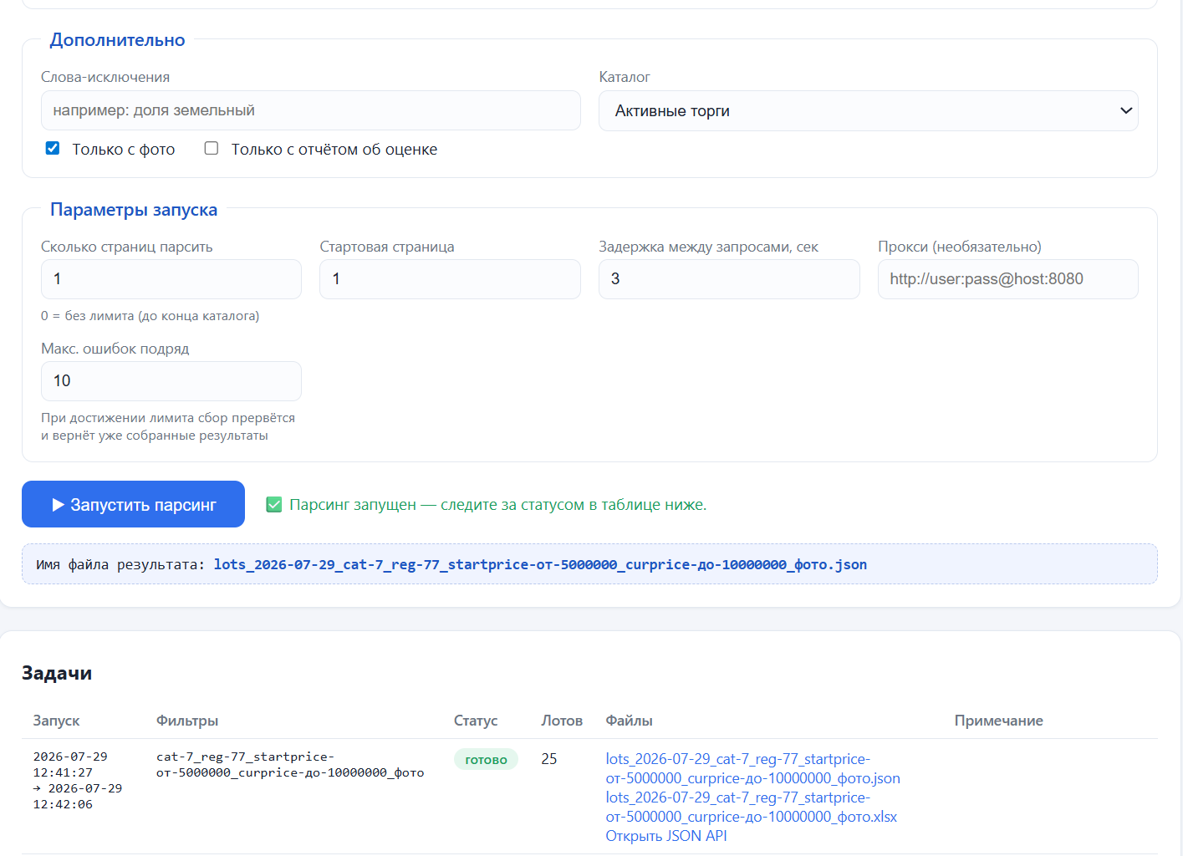Select the 'Задержка между запросами' field
The height and width of the screenshot is (856, 1183).
pos(729,279)
